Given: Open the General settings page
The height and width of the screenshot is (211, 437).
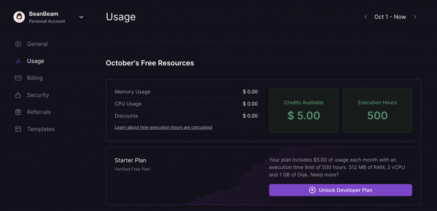Looking at the screenshot, I should [37, 44].
